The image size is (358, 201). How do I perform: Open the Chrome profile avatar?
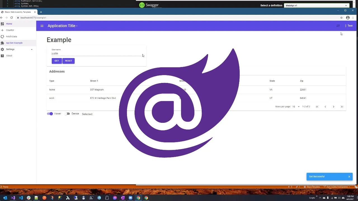[348, 18]
